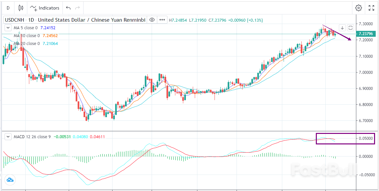Click the USDCNH symbol name
The height and width of the screenshot is (191, 379).
point(14,20)
